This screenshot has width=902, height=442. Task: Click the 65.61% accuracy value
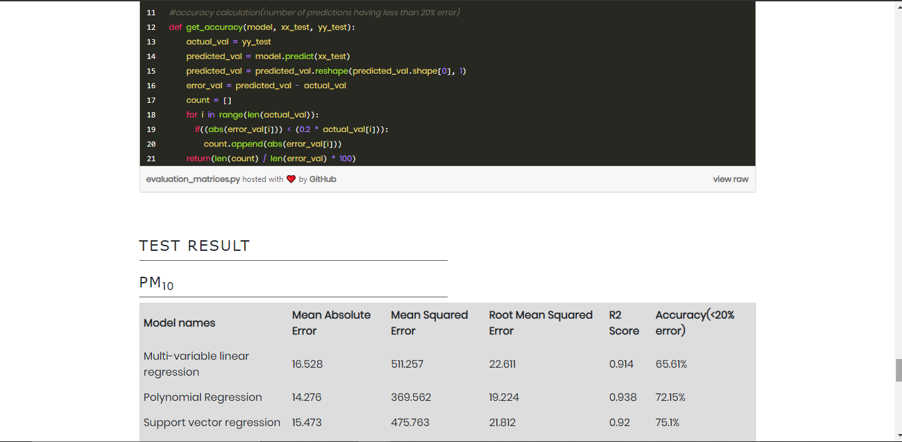[671, 364]
